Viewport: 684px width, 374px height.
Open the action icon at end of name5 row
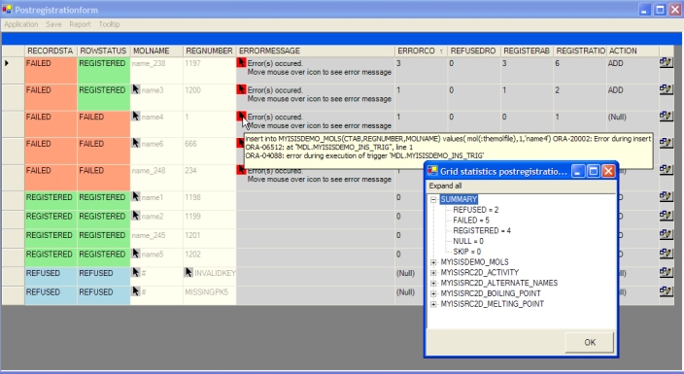(x=666, y=254)
